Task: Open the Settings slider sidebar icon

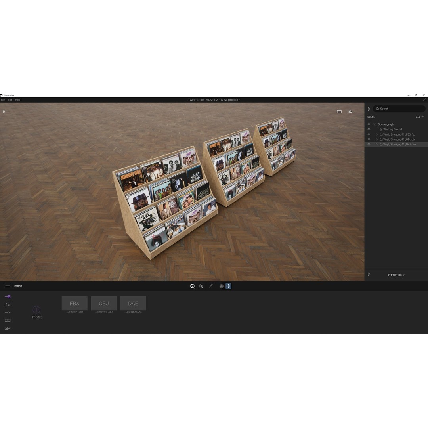Action: click(8, 313)
